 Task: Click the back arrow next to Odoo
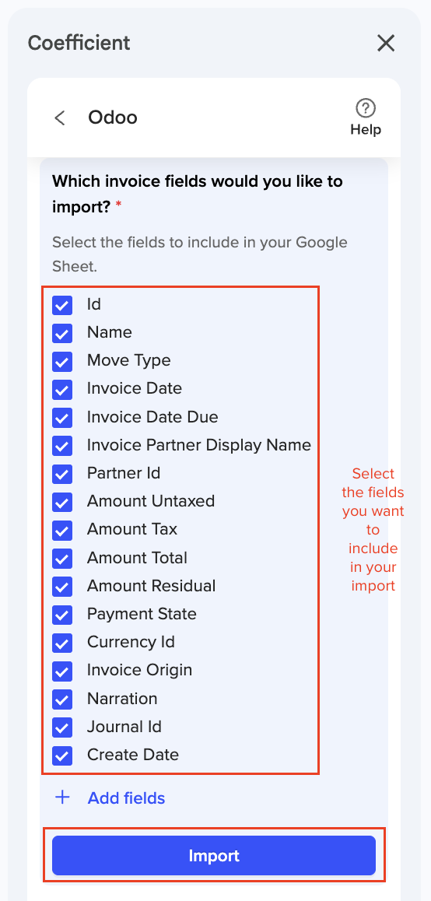(60, 117)
